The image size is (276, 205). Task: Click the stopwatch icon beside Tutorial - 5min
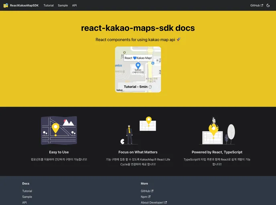tap(150, 87)
